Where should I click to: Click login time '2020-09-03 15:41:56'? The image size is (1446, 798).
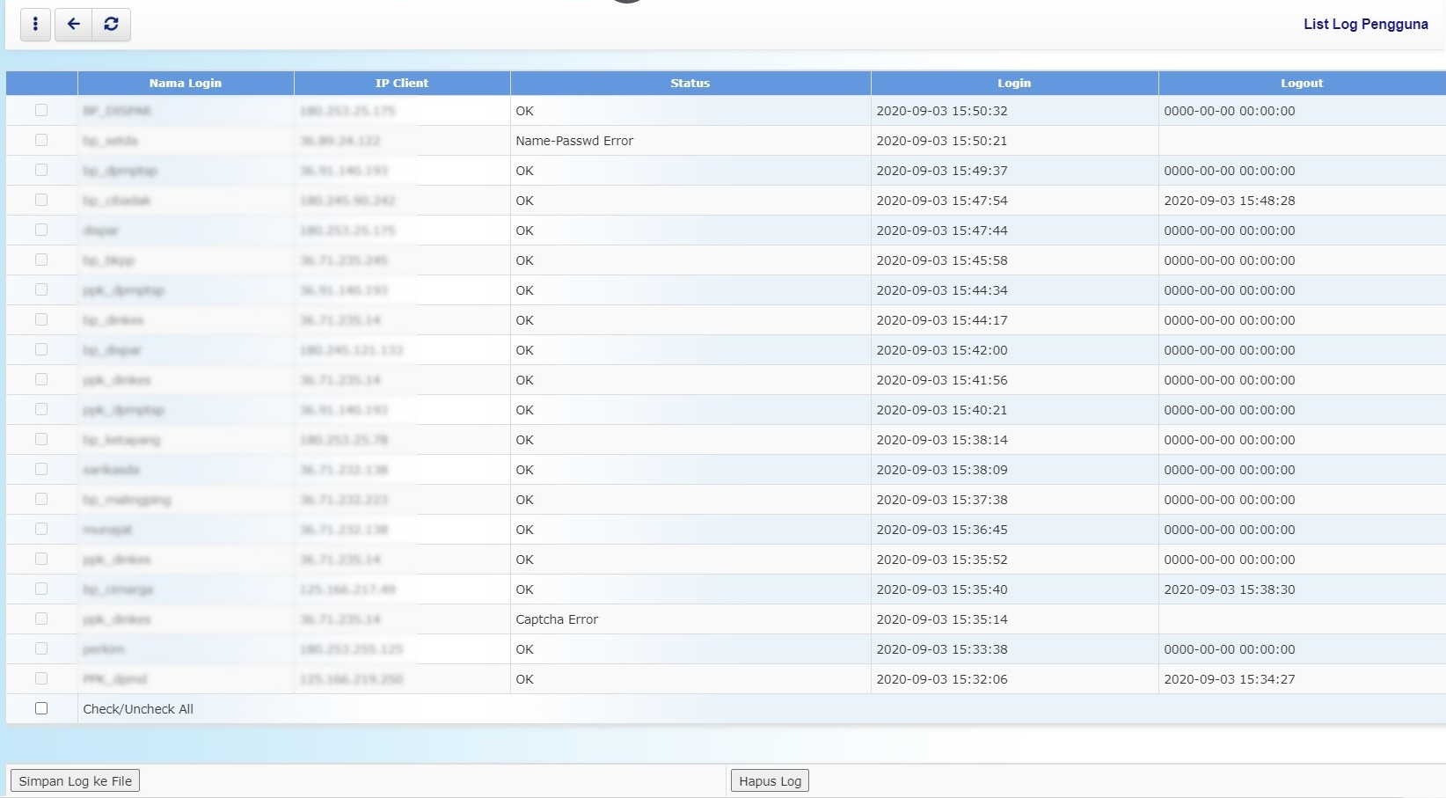942,380
